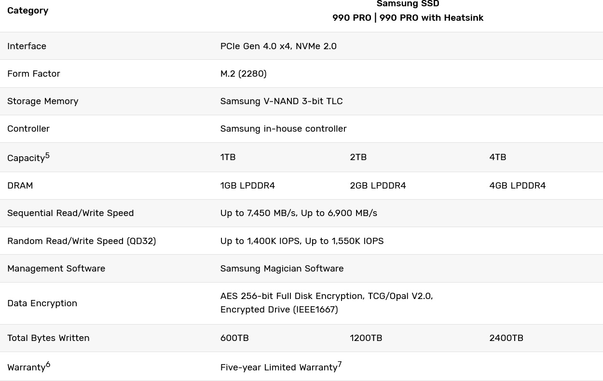The image size is (603, 381).
Task: Click footnote 6 next to Warranty
Action: [48, 365]
